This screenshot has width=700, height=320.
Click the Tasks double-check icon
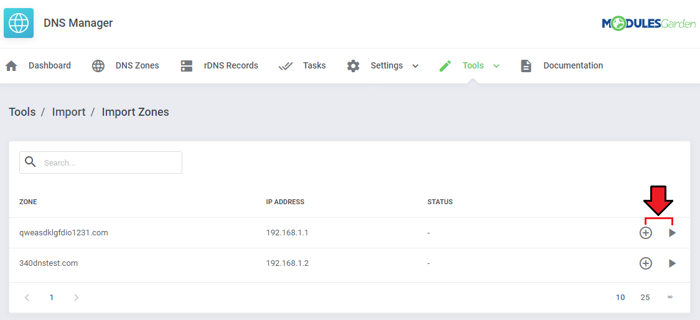285,66
